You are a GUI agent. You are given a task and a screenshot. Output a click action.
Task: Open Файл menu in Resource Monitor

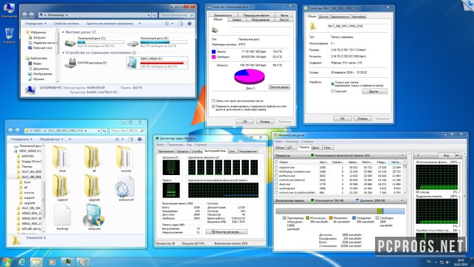(278, 141)
